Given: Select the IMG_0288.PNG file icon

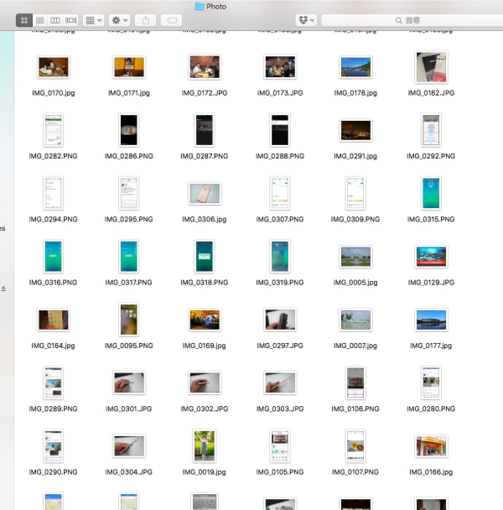Looking at the screenshot, I should [280, 130].
